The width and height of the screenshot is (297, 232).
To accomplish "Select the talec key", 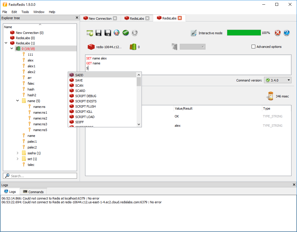I will 31,165.
